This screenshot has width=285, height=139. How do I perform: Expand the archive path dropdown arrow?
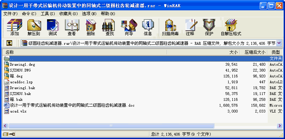pyautogui.click(x=279, y=43)
